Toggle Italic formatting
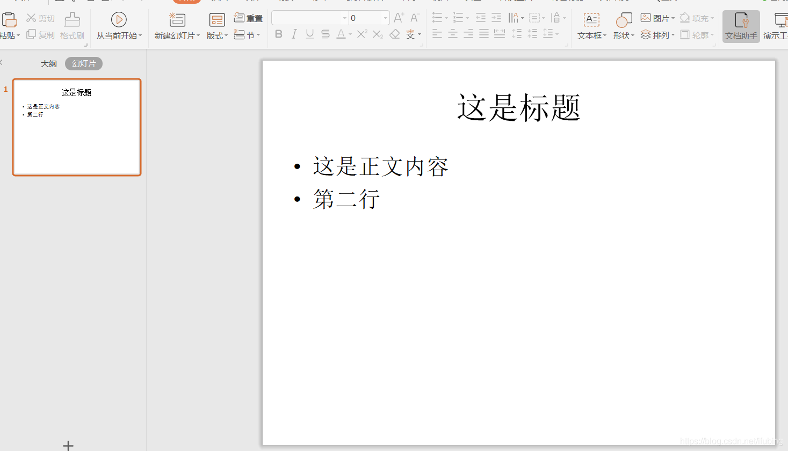The width and height of the screenshot is (788, 451). coord(294,34)
